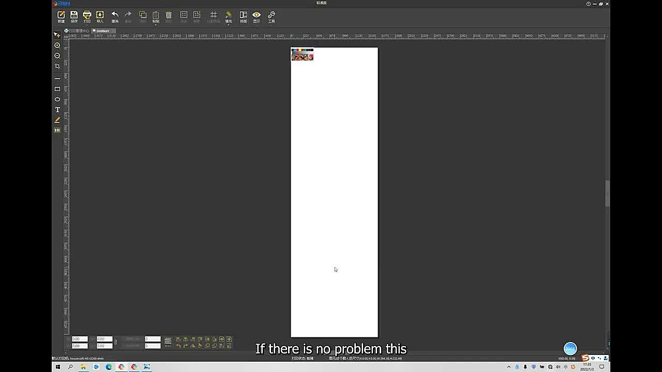Select the pointer selection tool
The height and width of the screenshot is (372, 662).
point(57,35)
